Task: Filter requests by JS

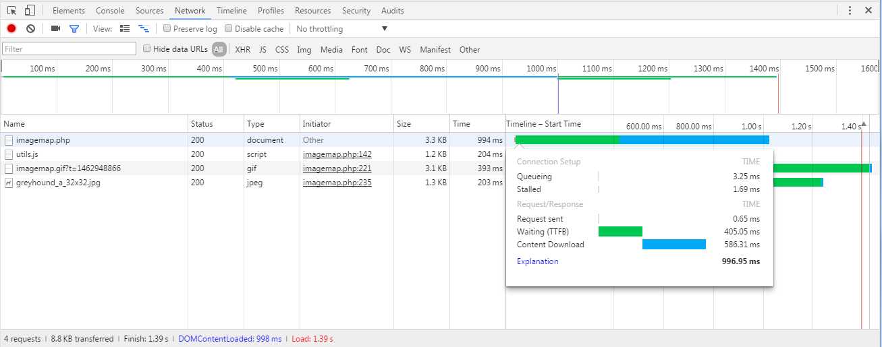Action: [x=263, y=49]
